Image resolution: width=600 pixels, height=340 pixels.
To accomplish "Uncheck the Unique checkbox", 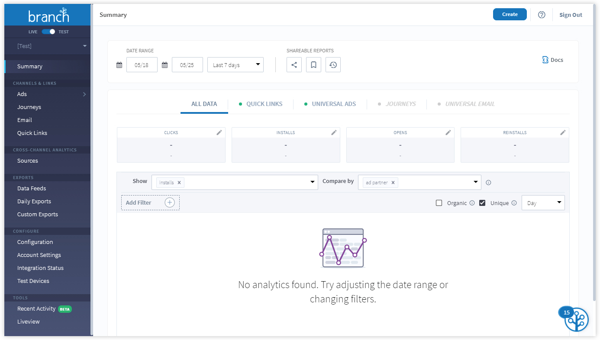I will click(482, 203).
